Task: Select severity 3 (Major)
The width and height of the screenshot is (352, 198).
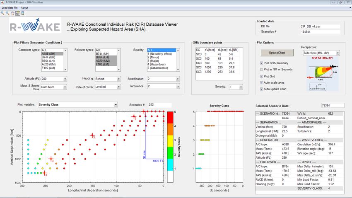Action: tap(162, 61)
